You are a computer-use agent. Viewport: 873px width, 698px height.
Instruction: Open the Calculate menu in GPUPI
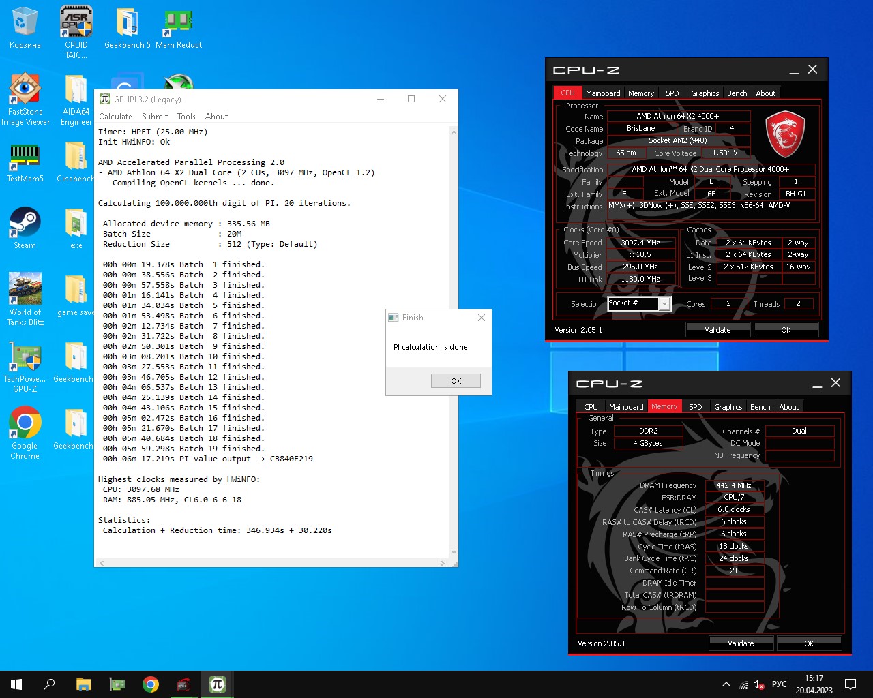click(x=115, y=117)
